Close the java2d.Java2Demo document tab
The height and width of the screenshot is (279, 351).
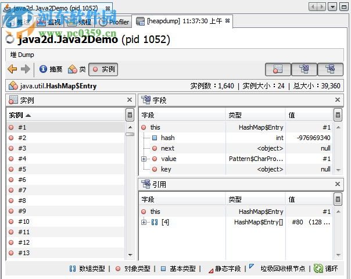tap(108, 8)
